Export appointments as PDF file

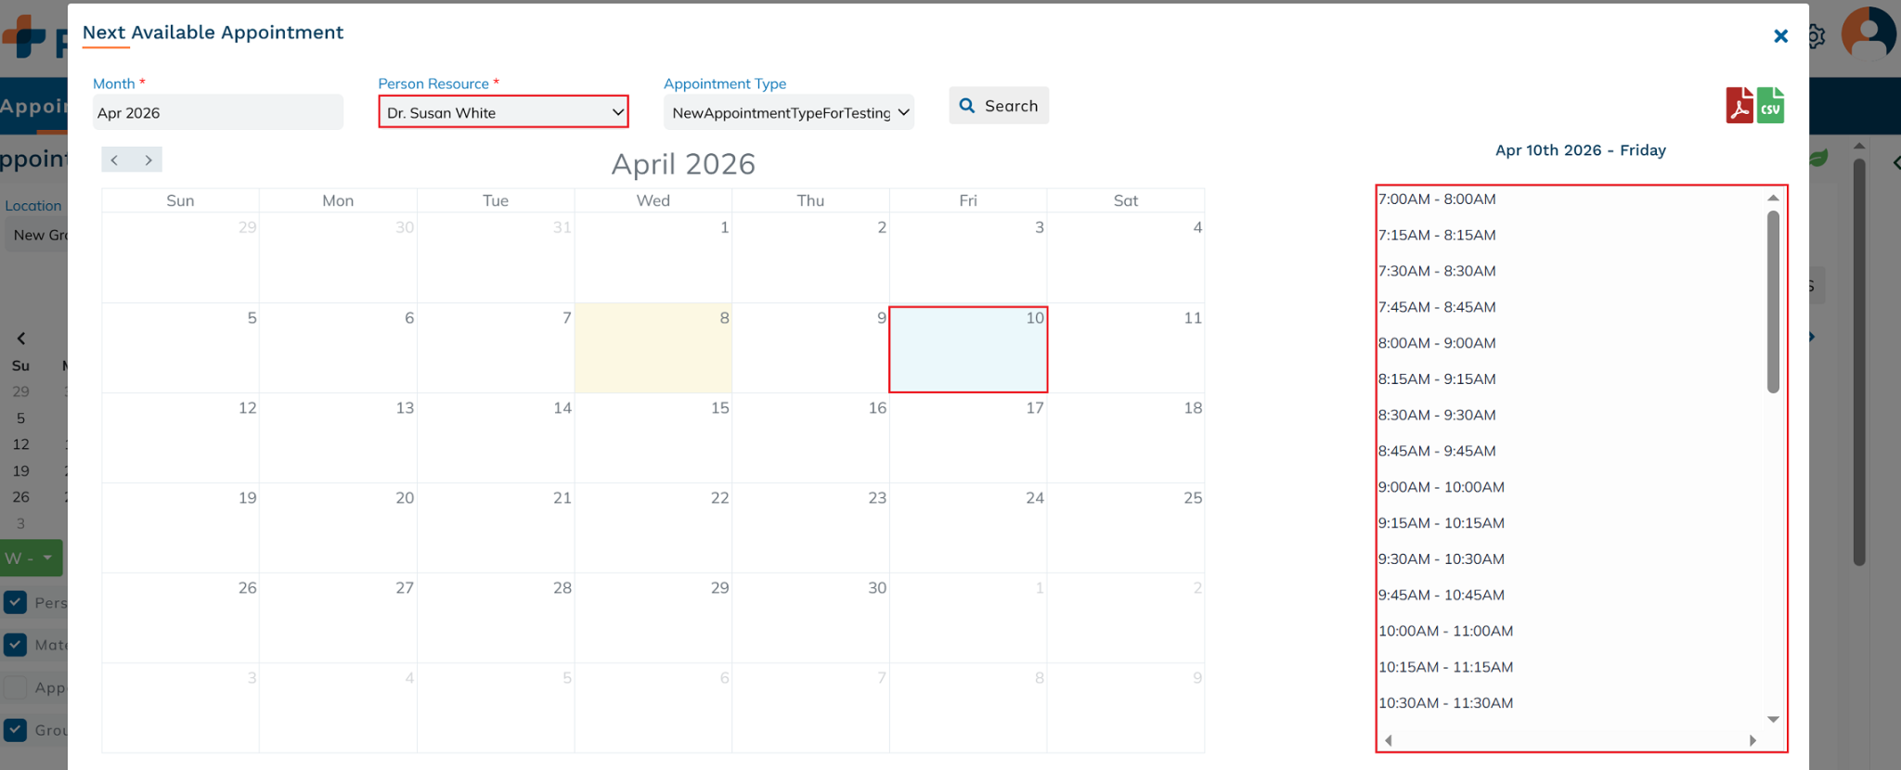pyautogui.click(x=1739, y=106)
